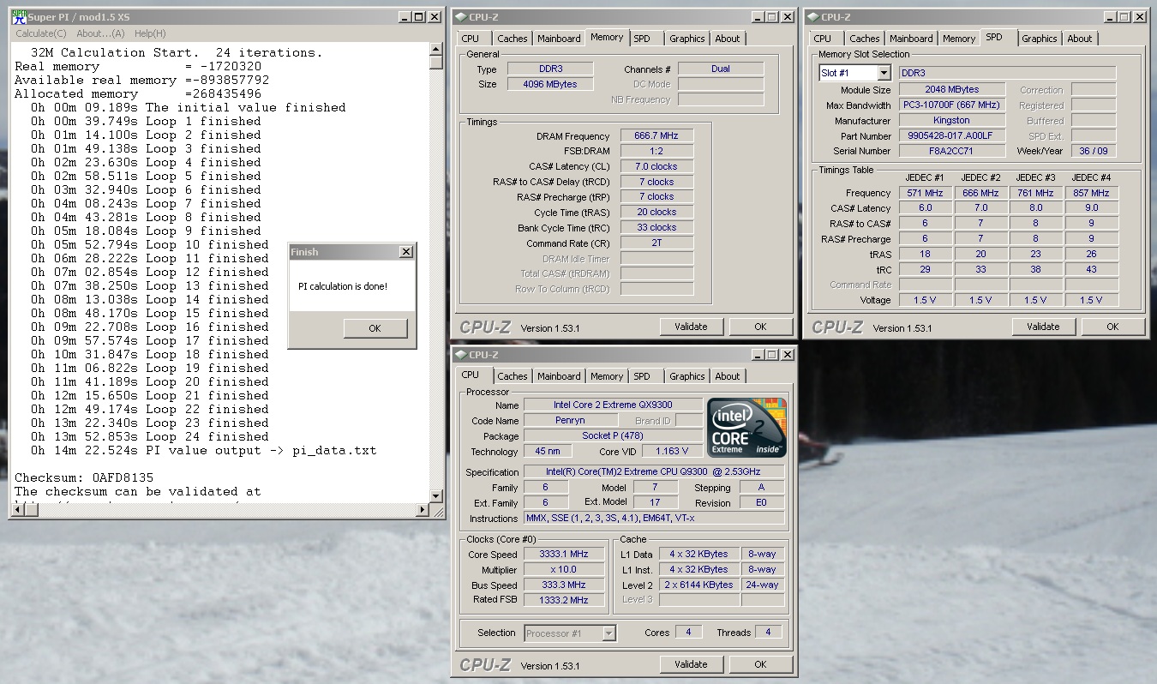Screen dimensions: 1157x684
Task: Confirm the Finish dialog with OK
Action: [375, 328]
